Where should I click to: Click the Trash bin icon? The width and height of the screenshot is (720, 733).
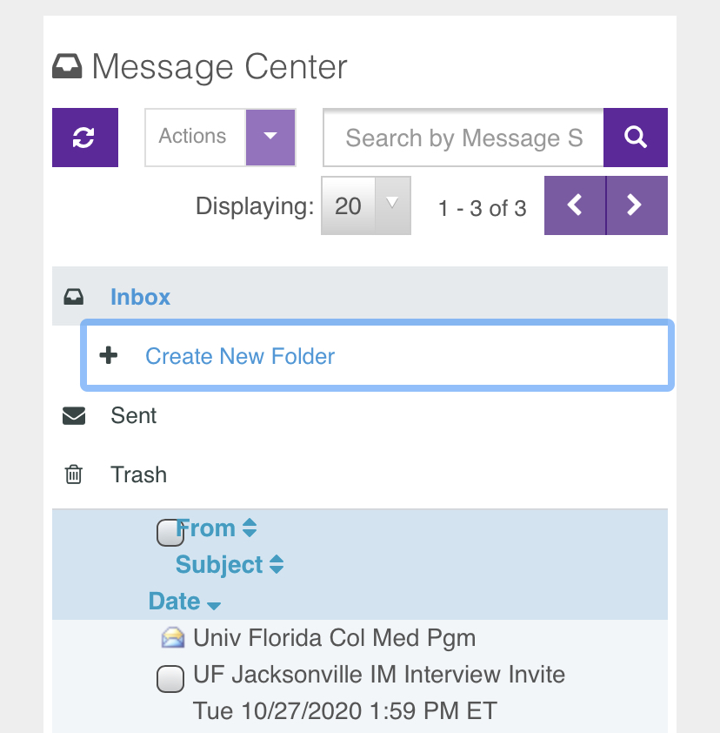coord(74,475)
